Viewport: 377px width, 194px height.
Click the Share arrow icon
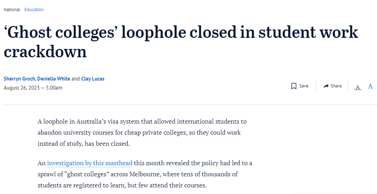tap(326, 86)
